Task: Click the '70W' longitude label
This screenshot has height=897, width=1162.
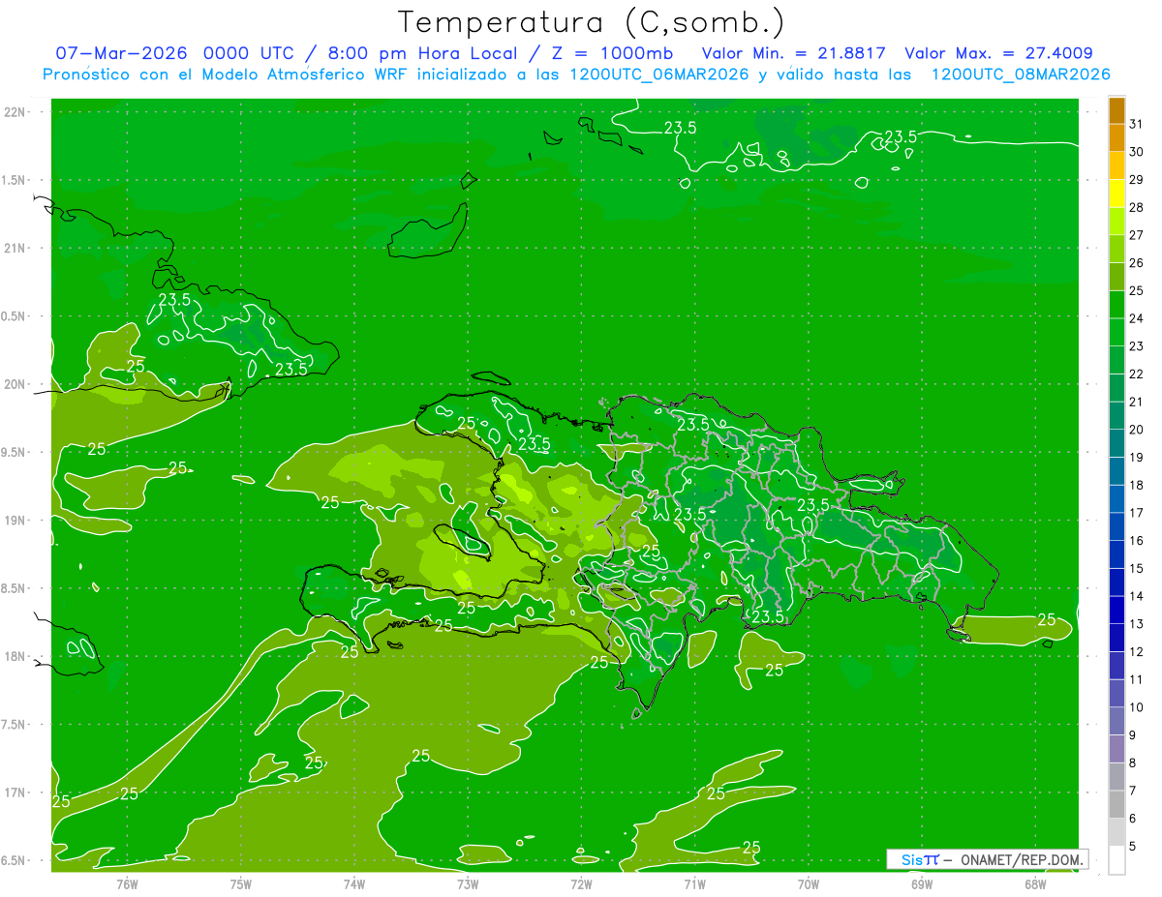Action: [x=809, y=883]
